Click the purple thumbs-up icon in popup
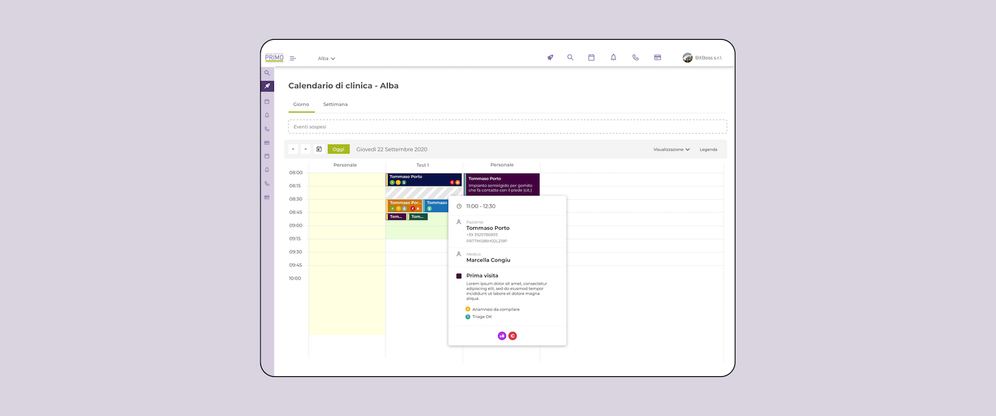Image resolution: width=996 pixels, height=416 pixels. pos(502,336)
